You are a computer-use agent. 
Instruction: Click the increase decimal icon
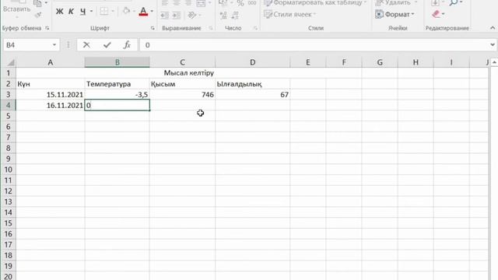pyautogui.click(x=223, y=15)
